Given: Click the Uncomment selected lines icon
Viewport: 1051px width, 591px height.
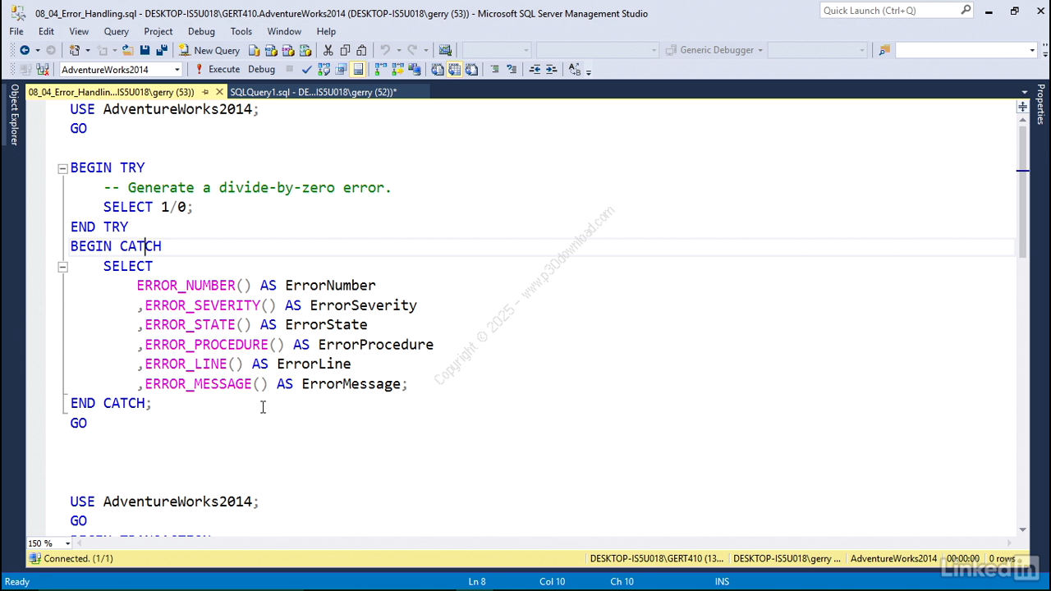Looking at the screenshot, I should point(512,70).
